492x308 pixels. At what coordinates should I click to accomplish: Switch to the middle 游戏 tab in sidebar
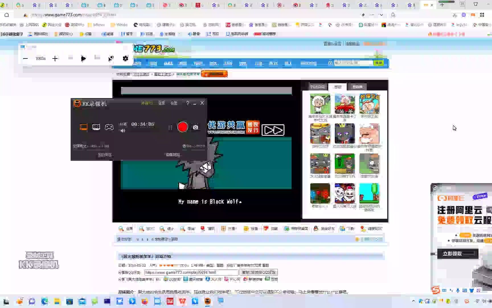338,87
